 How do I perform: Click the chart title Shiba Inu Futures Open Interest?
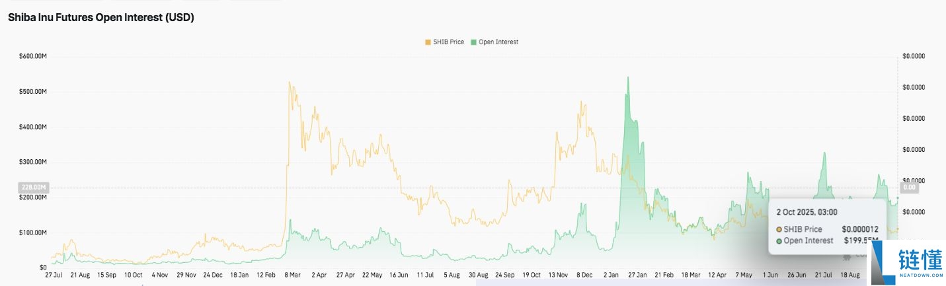tap(100, 18)
